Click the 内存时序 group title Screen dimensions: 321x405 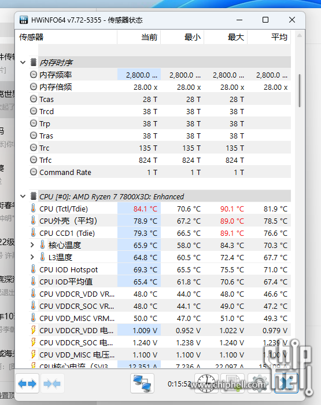point(56,63)
